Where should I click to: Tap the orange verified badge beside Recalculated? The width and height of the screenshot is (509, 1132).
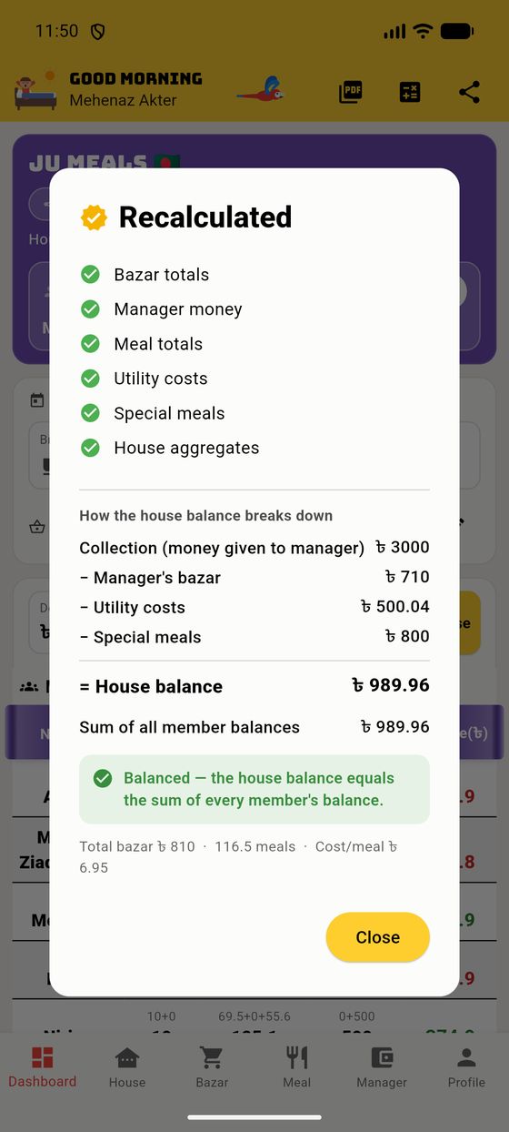coord(94,217)
